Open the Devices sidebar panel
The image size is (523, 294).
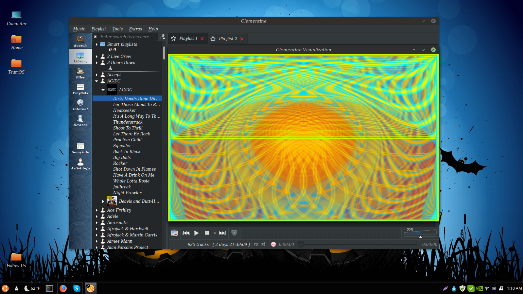(80, 120)
